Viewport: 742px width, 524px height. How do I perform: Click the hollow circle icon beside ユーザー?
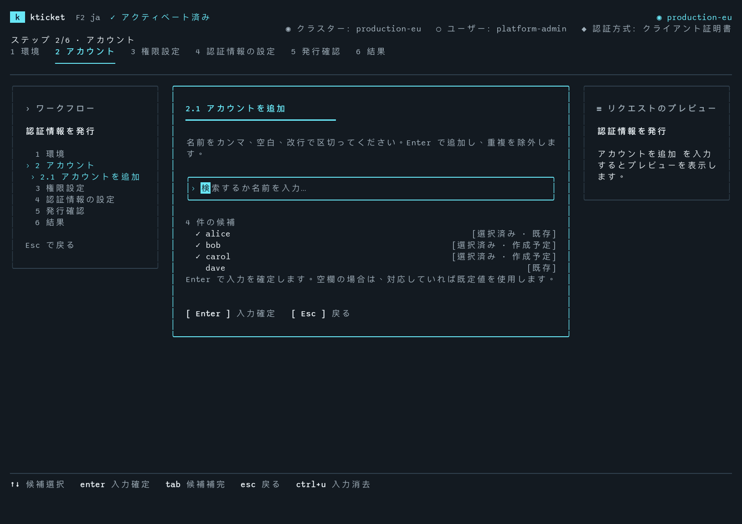(x=438, y=29)
